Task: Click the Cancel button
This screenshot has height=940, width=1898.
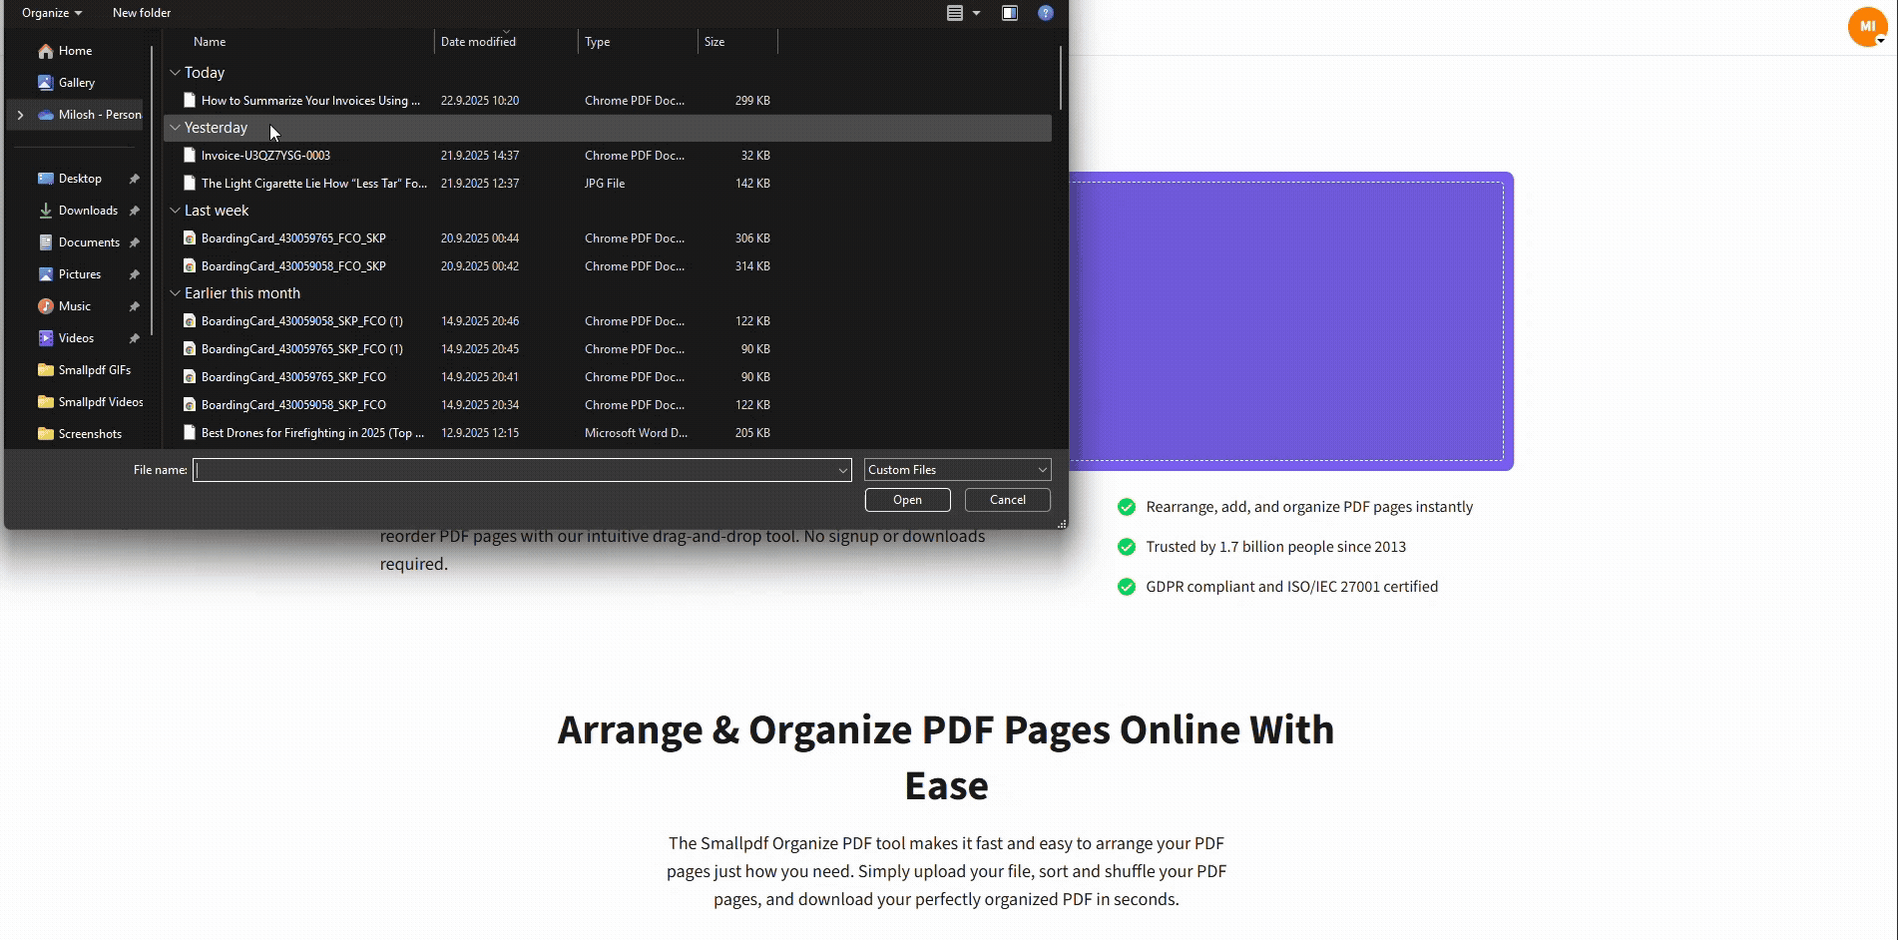Action: coord(1006,499)
